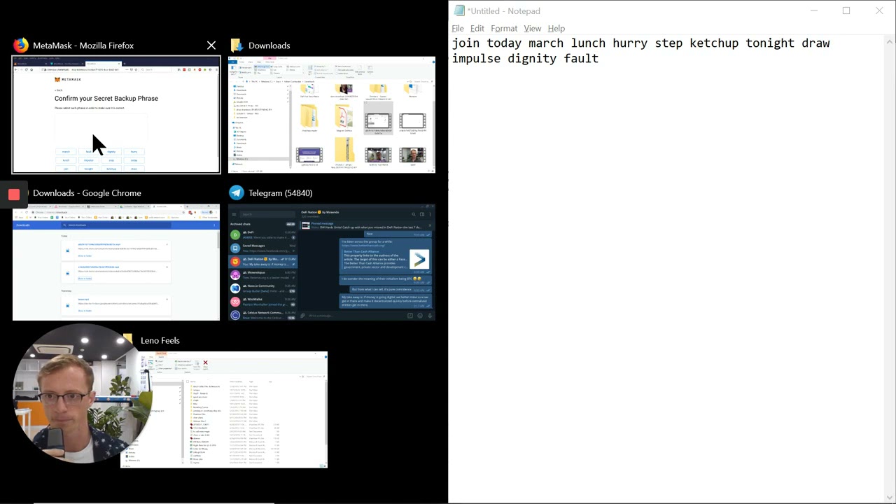
Task: Minimize the Notepad window
Action: pyautogui.click(x=813, y=10)
